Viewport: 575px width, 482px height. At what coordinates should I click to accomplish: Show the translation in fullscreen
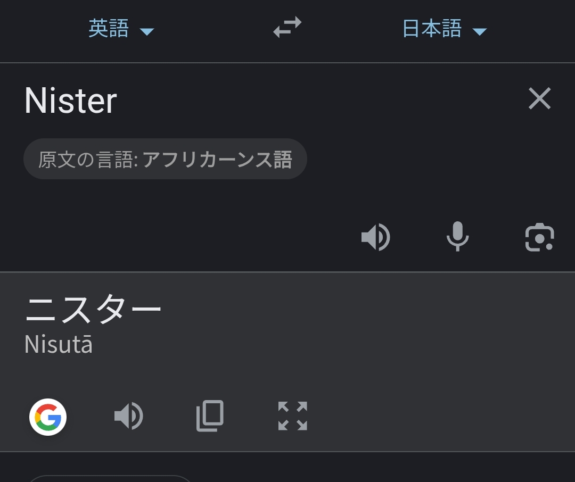292,416
